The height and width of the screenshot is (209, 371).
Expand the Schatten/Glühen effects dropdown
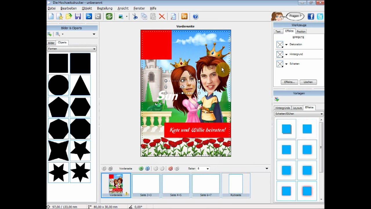click(299, 114)
